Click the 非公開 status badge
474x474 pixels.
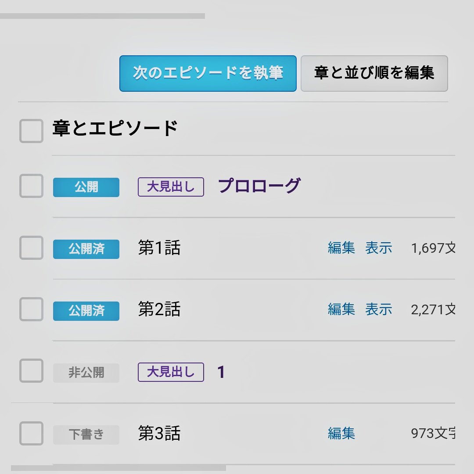[86, 373]
